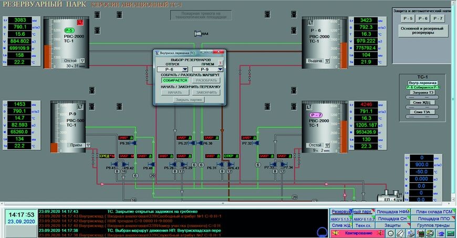Click the blue telephone icon in bottom toolbar

[441, 233]
